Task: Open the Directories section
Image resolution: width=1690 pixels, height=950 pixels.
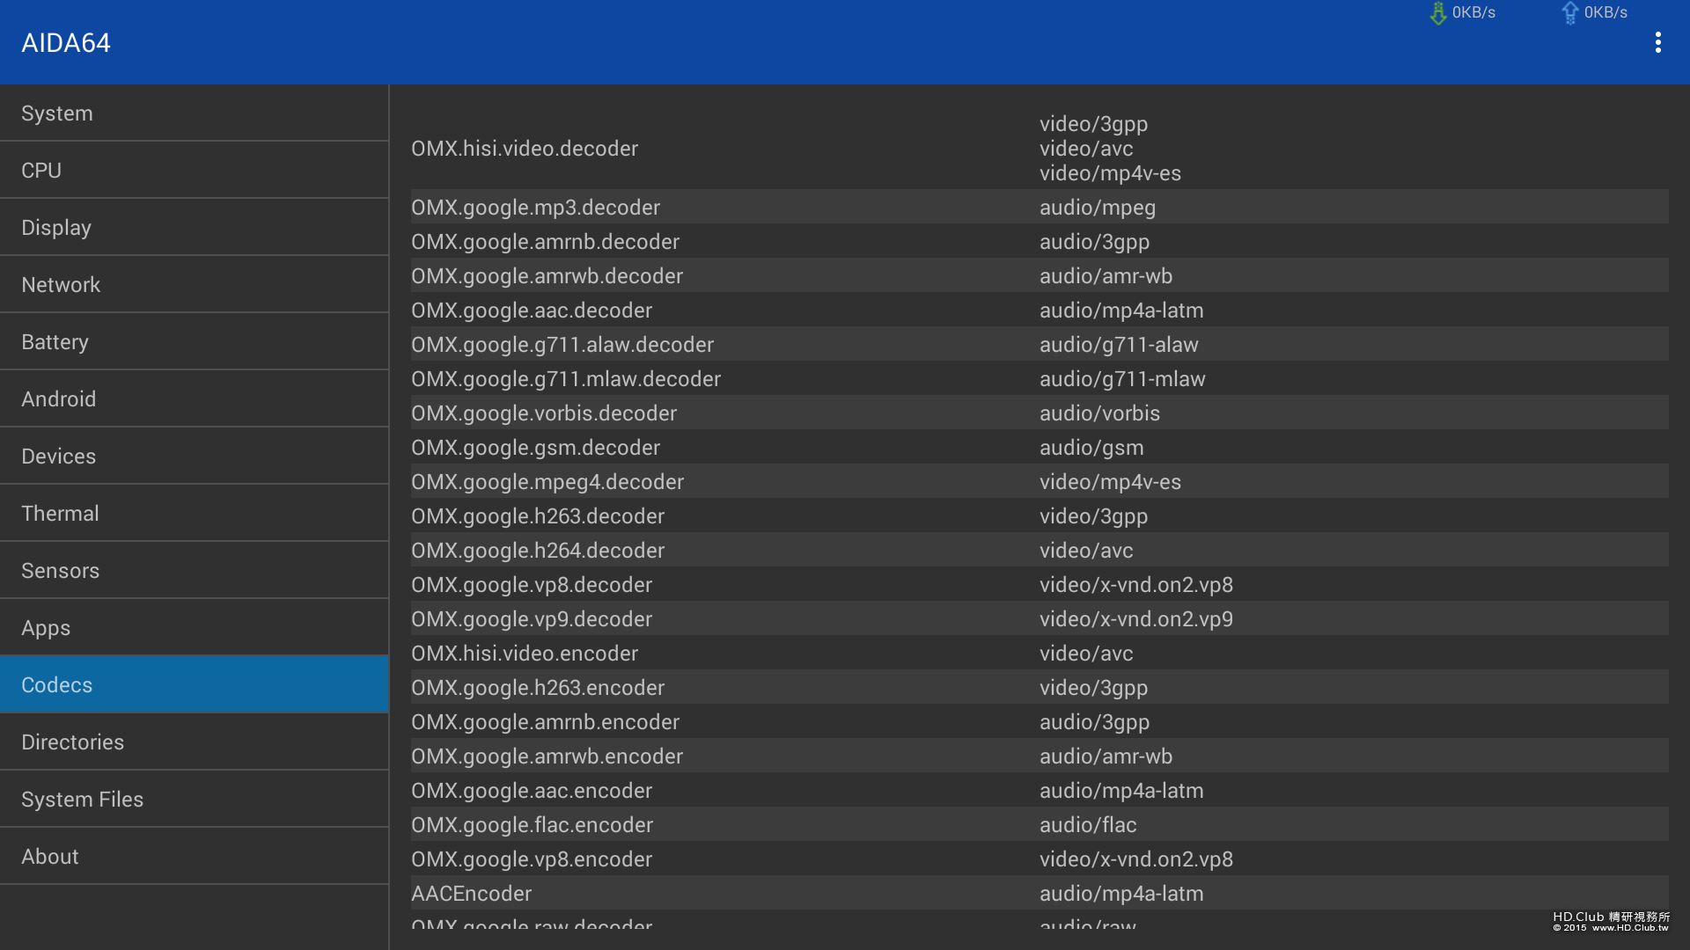Action: 194,742
